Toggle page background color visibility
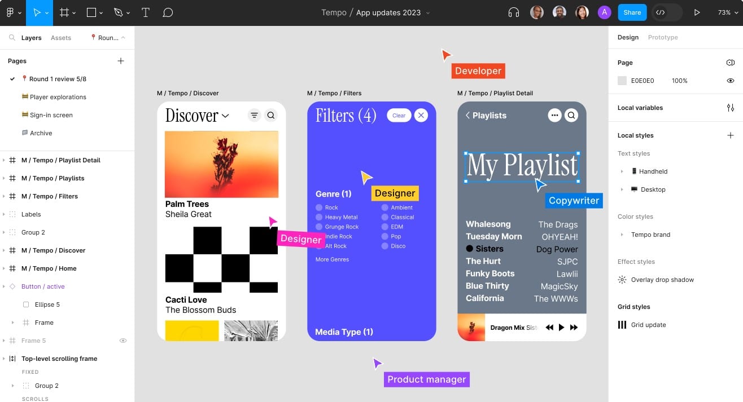This screenshot has width=743, height=402. (730, 81)
